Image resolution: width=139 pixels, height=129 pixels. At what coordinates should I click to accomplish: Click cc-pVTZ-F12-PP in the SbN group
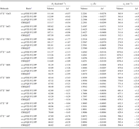(x=29, y=68)
